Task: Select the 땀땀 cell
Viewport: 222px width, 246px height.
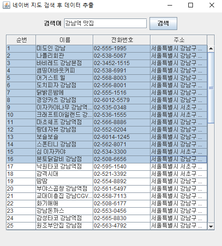Action: [x=65, y=181]
